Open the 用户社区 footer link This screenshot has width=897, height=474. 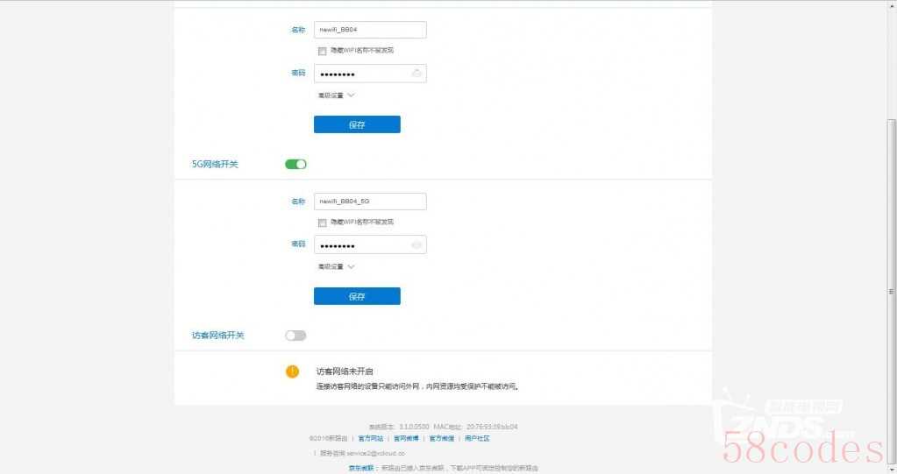coord(477,439)
